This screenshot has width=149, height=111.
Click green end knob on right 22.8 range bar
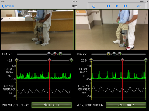tap(146, 60)
